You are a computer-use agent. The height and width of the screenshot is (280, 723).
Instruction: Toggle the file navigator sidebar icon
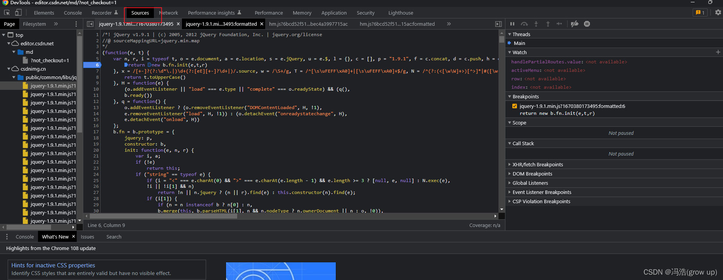pos(90,24)
